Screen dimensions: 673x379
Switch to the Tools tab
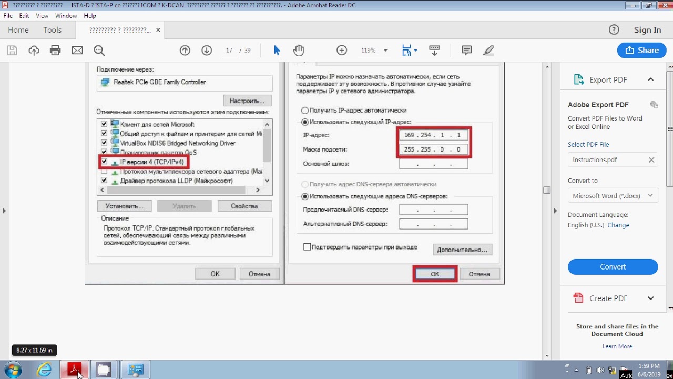click(53, 30)
